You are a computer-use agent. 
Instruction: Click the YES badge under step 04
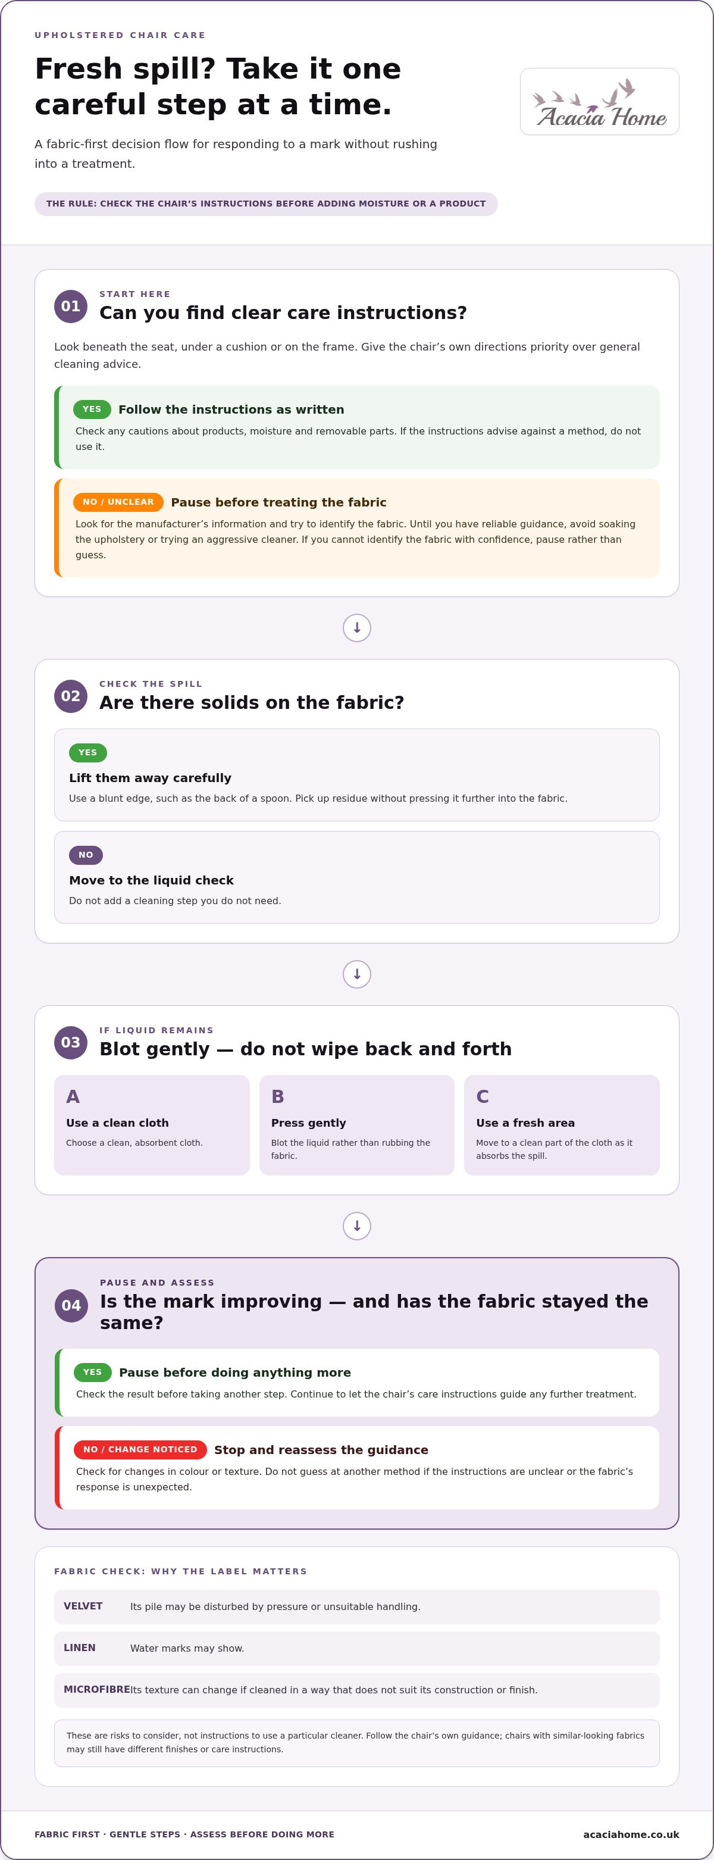92,1372
